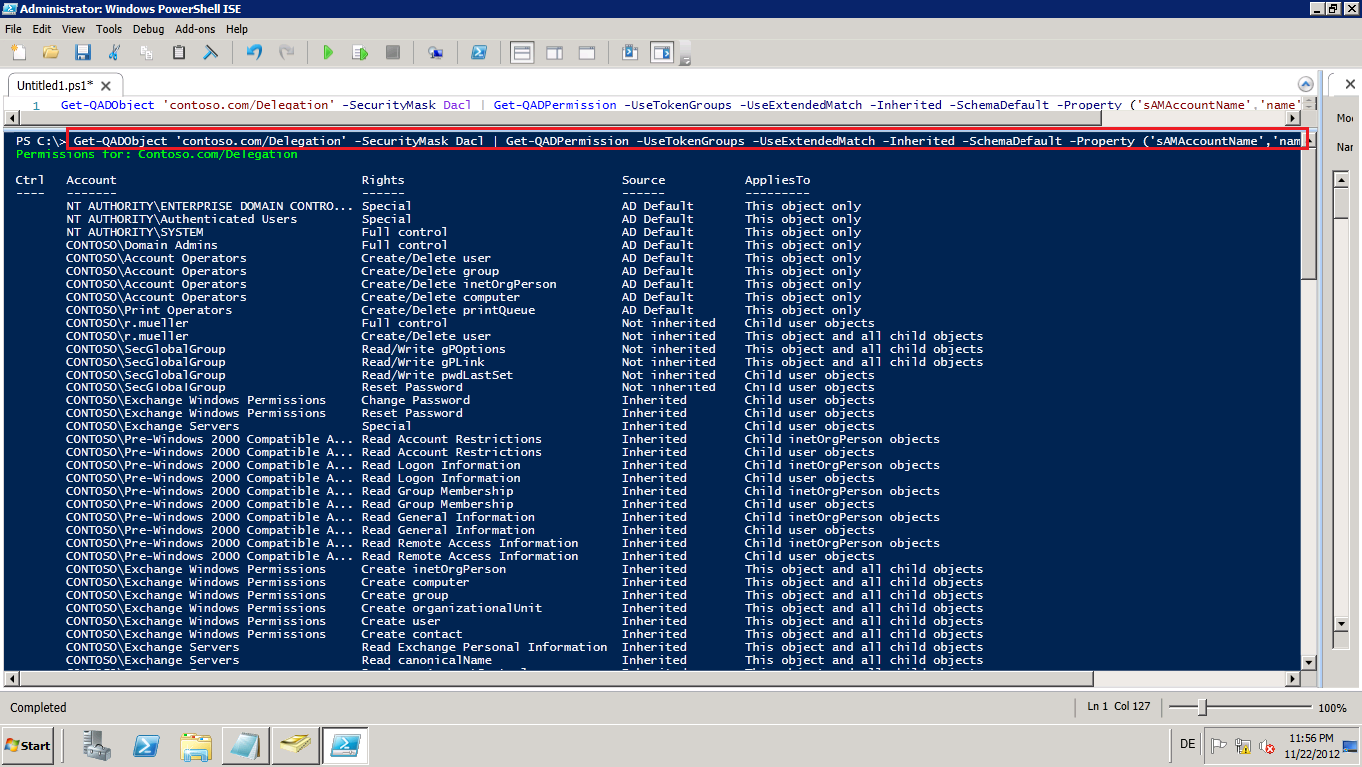Click the console horizontal scroll-left arrow
Screen dimensions: 1362x767
click(11, 678)
